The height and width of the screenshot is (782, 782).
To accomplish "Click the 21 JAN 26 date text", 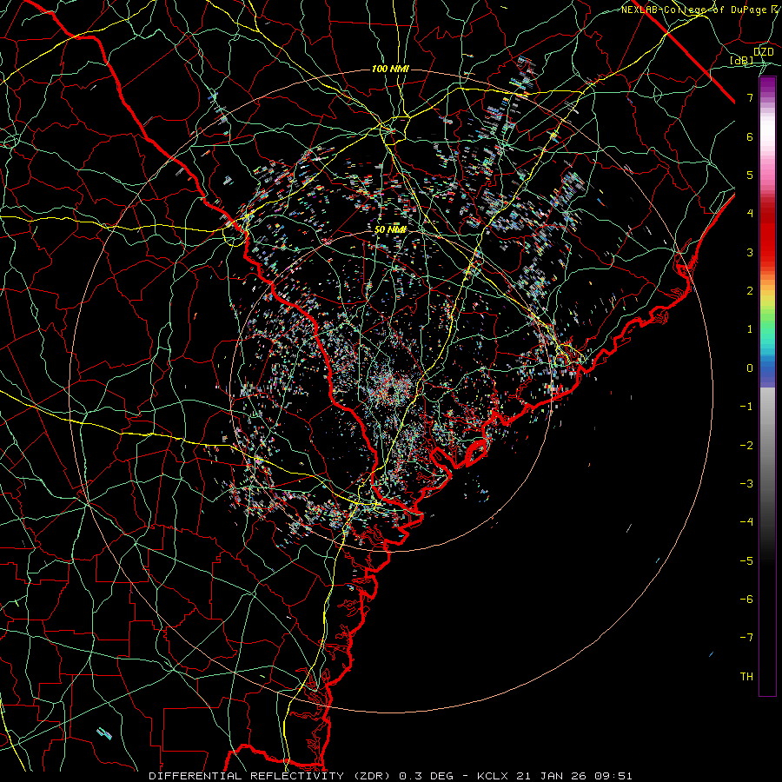I will pyautogui.click(x=553, y=776).
